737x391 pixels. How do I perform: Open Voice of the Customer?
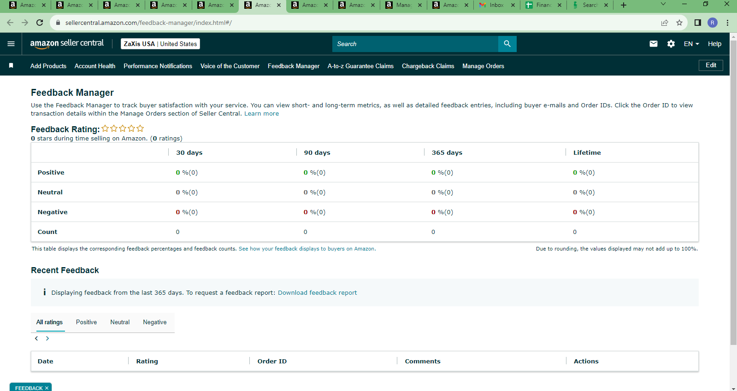pyautogui.click(x=230, y=66)
